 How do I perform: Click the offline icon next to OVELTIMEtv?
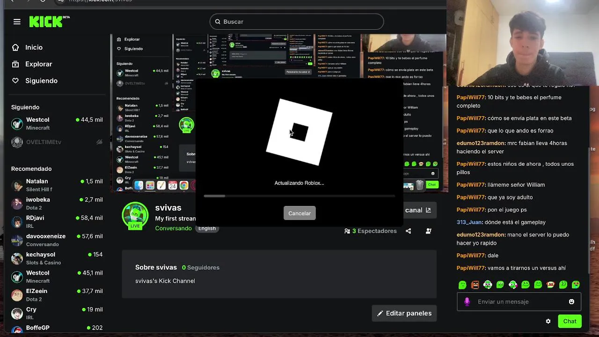coord(99,142)
